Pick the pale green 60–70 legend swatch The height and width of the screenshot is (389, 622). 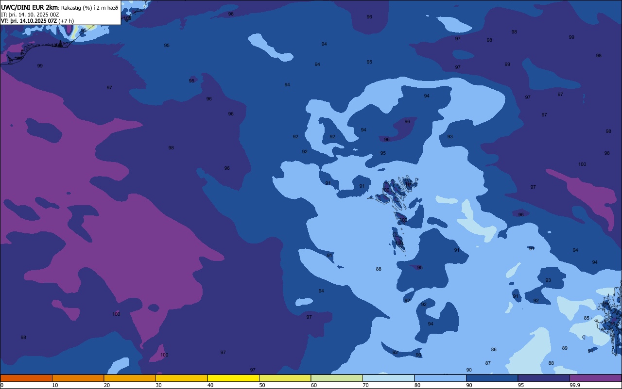(337, 378)
